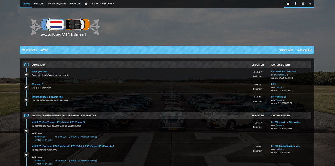
Task: Open the En wie is U? category
Action: coord(38,65)
